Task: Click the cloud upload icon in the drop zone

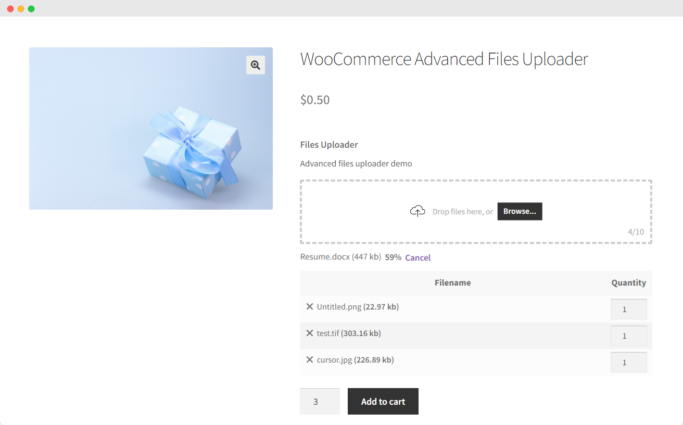Action: tap(418, 211)
